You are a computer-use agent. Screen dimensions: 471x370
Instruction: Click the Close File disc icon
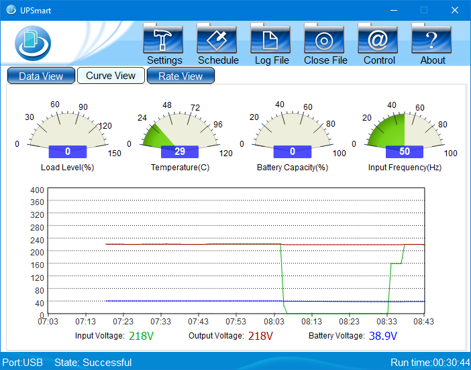click(324, 38)
